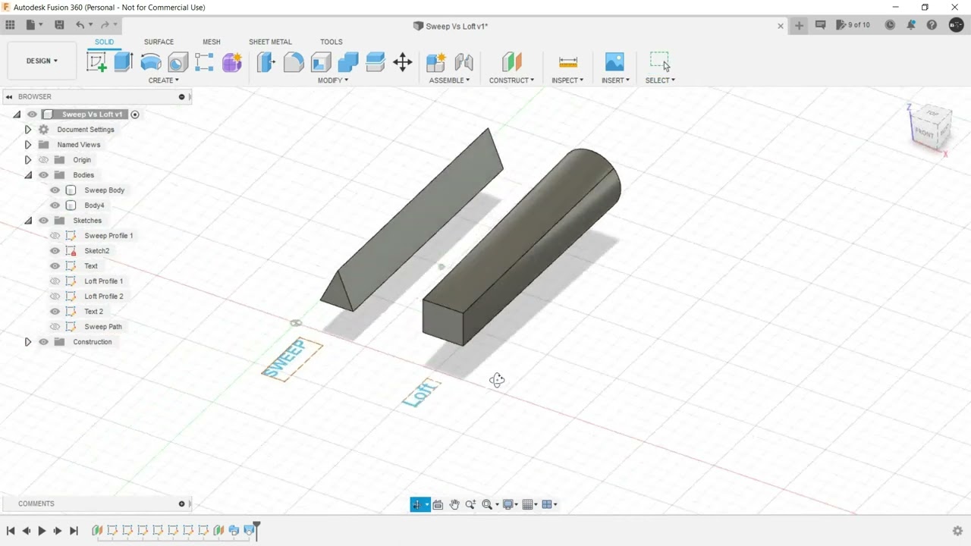Click the Zoom Window magnifier icon
The height and width of the screenshot is (546, 971).
point(487,504)
